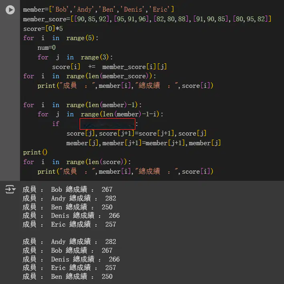The image size is (284, 284).
Task: Click "for j in range(len(member)-1-i):" line
Action: coord(100,114)
